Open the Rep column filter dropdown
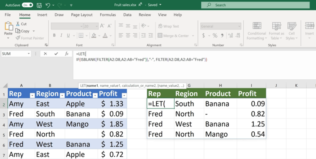The image size is (316, 159). click(x=32, y=95)
